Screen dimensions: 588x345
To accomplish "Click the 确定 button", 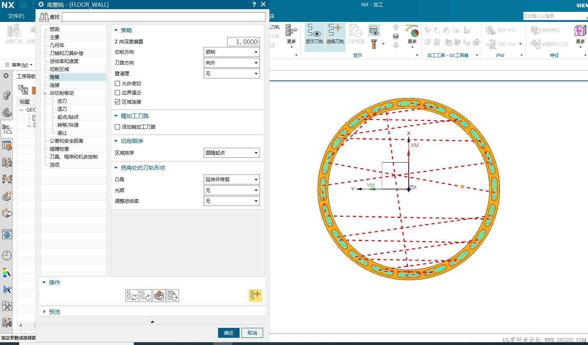I will tap(229, 333).
